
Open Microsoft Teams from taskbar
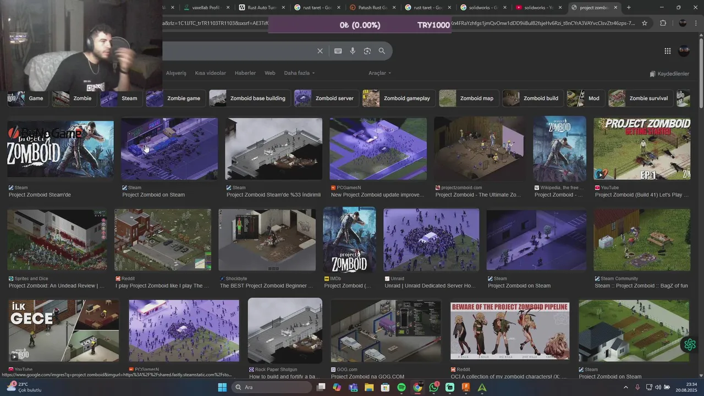pos(353,387)
